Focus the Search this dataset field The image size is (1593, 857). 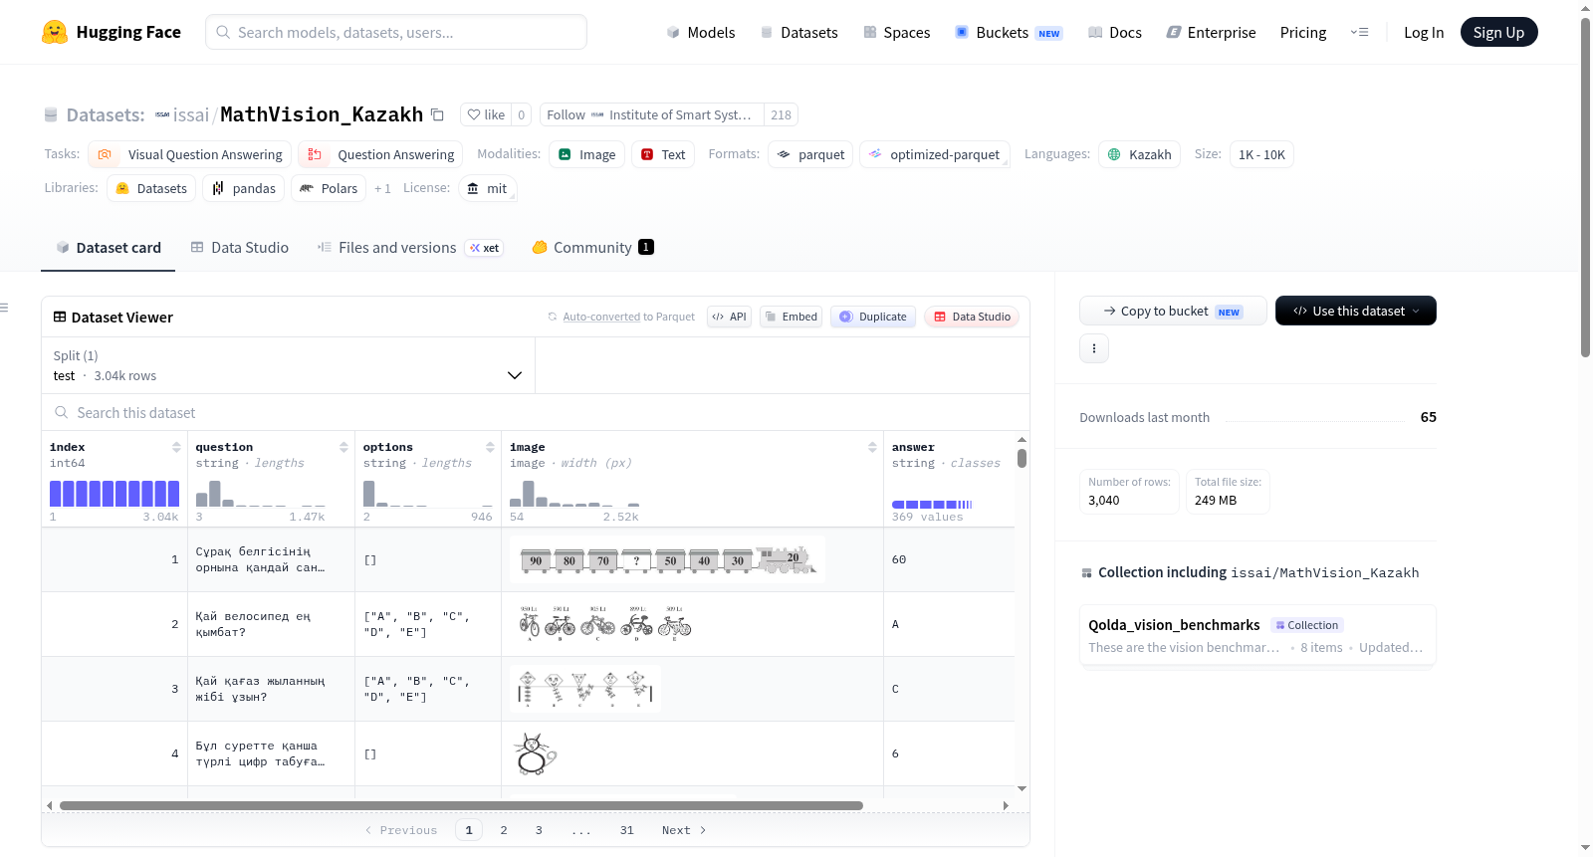(x=536, y=412)
